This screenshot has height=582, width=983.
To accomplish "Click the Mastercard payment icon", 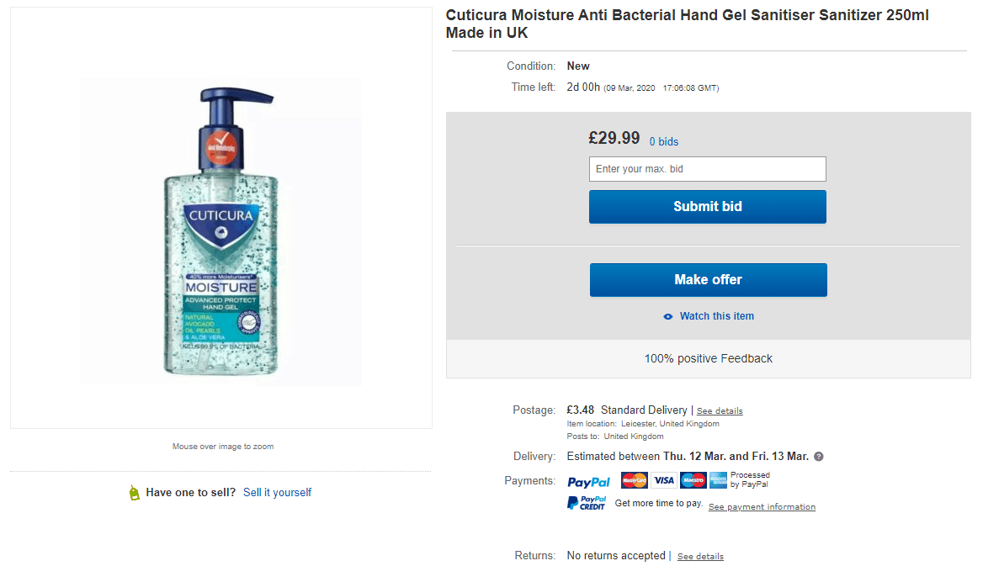I will (634, 480).
